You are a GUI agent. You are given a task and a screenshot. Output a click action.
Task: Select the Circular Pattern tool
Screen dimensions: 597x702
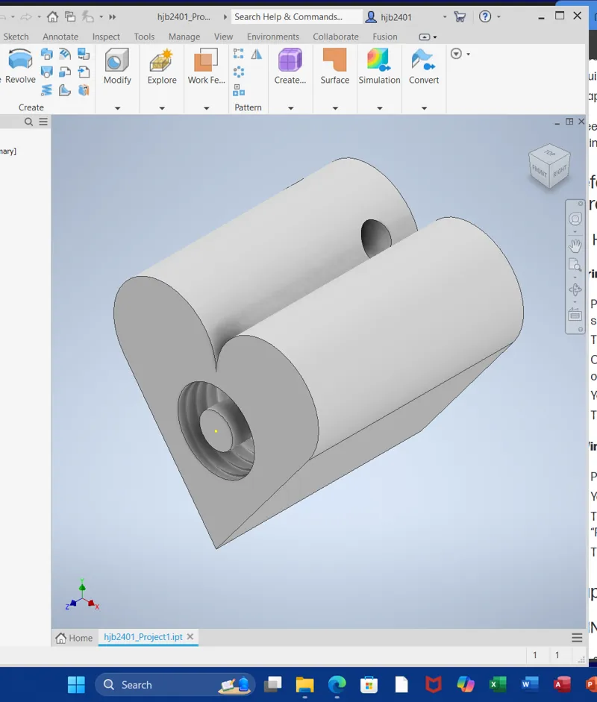[x=238, y=72]
